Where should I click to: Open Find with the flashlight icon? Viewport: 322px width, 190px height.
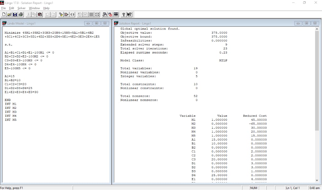click(x=61, y=14)
